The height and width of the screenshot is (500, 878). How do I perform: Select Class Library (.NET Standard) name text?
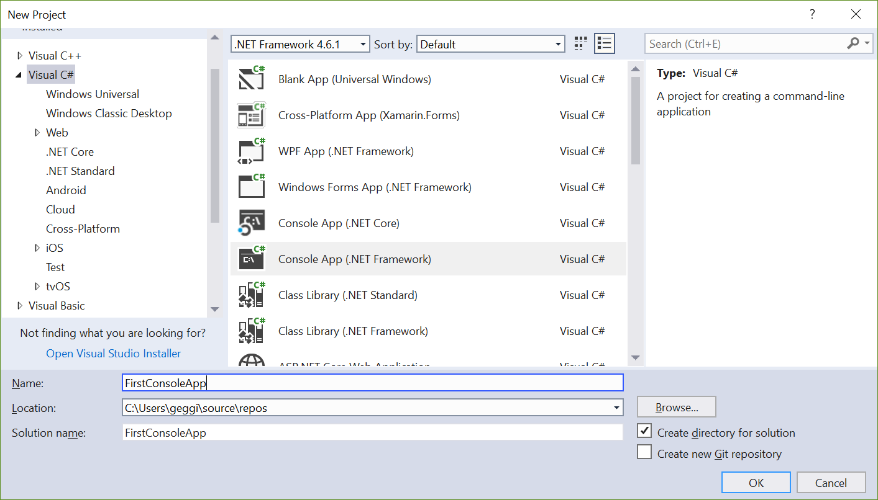click(x=348, y=295)
